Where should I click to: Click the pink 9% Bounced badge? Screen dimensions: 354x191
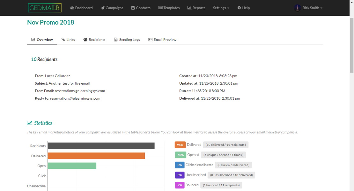coord(180,185)
